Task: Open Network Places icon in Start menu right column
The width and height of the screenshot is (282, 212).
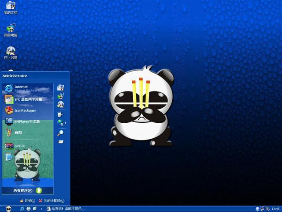Action: (x=61, y=104)
